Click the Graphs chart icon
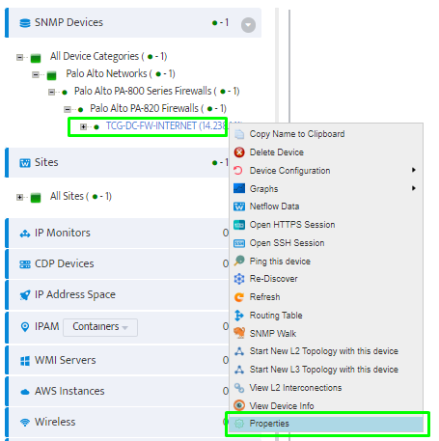 [239, 188]
